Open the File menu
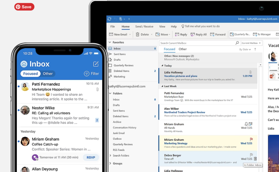279x172 pixels. click(x=113, y=26)
